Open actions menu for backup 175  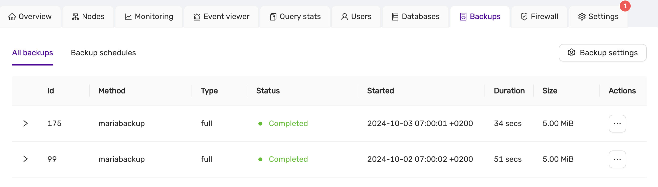click(617, 124)
